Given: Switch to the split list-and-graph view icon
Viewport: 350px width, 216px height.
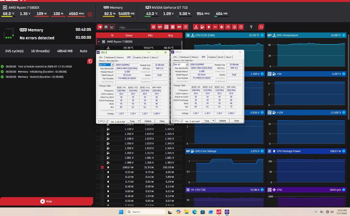Looking at the screenshot, I should click(x=100, y=27).
